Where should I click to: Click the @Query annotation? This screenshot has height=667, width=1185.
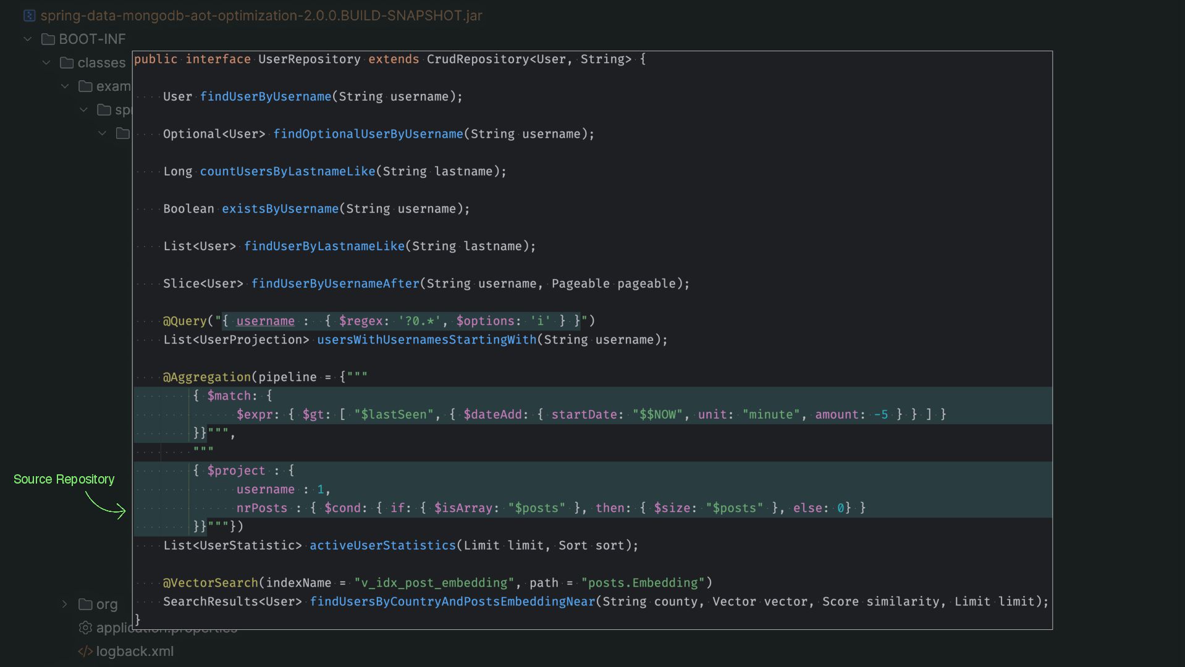(x=185, y=321)
